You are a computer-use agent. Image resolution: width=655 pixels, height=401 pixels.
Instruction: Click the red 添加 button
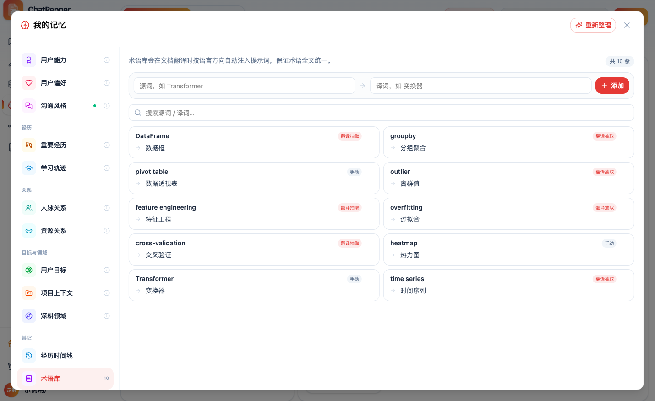[612, 86]
